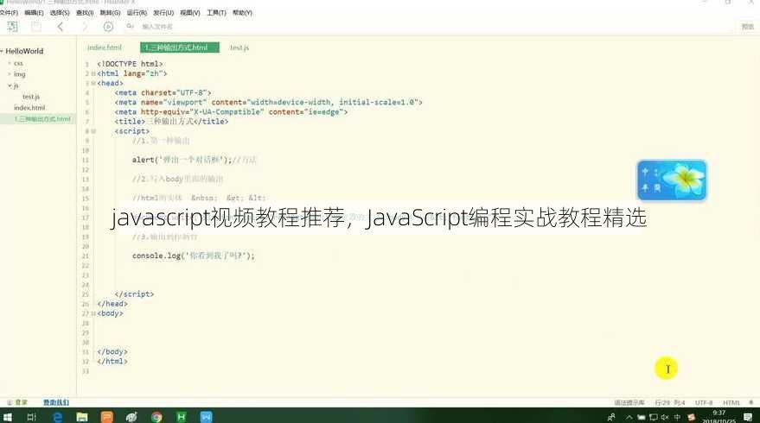This screenshot has width=760, height=423.
Task: Open File Explorer from the taskbar
Action: (x=82, y=417)
